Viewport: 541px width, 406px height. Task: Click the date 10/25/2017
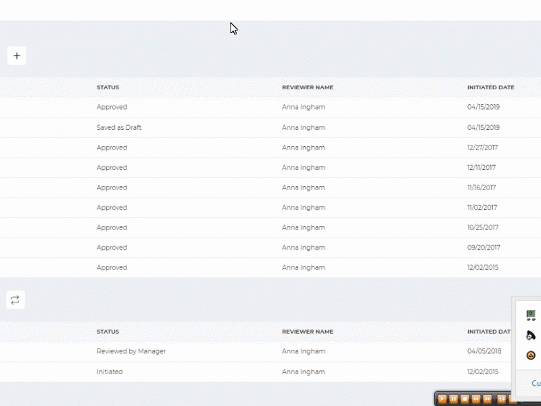click(483, 227)
